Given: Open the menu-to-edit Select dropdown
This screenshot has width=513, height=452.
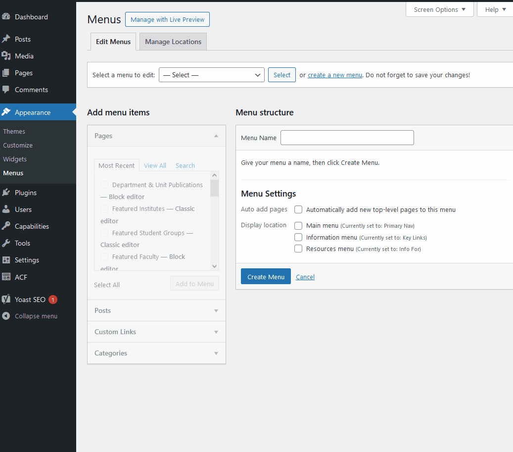Looking at the screenshot, I should [211, 75].
